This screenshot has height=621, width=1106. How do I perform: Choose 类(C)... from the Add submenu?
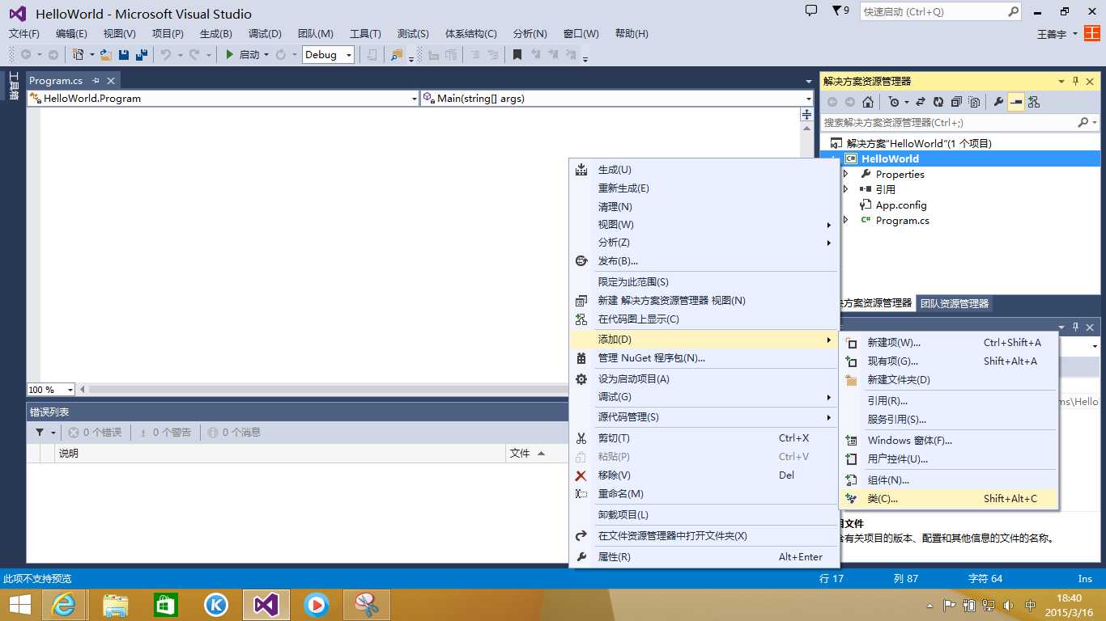pos(949,499)
